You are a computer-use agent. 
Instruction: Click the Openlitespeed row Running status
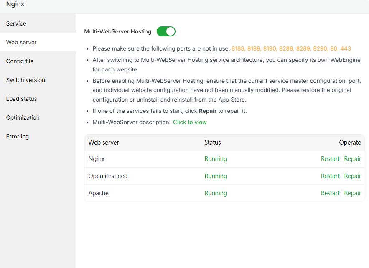pos(216,176)
